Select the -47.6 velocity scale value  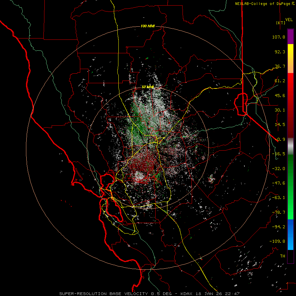279,183
